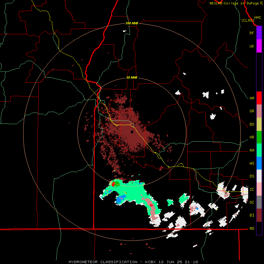Image resolution: width=264 pixels, height=264 pixels.
Task: Click the ND legend label
Action: (x=252, y=229)
